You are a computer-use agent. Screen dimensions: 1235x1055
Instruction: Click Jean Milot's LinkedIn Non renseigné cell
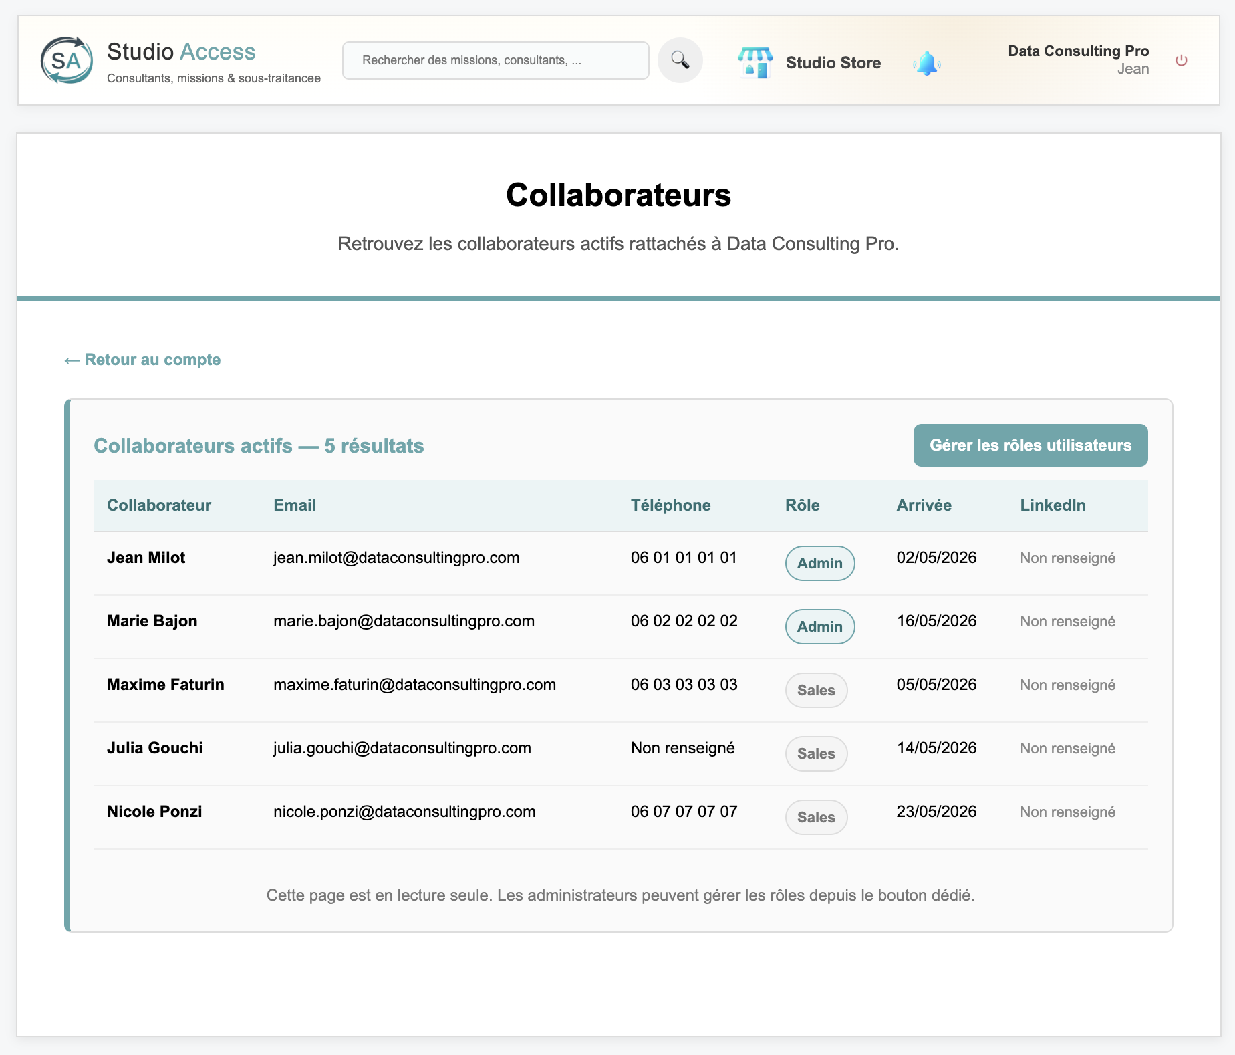point(1067,558)
